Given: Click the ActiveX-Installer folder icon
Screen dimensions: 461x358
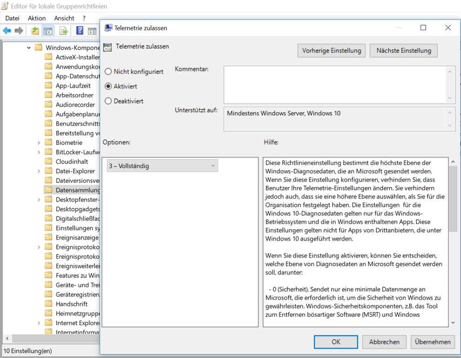Looking at the screenshot, I should point(48,57).
